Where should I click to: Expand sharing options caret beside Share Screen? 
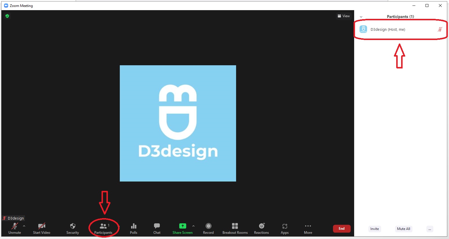coord(193,226)
